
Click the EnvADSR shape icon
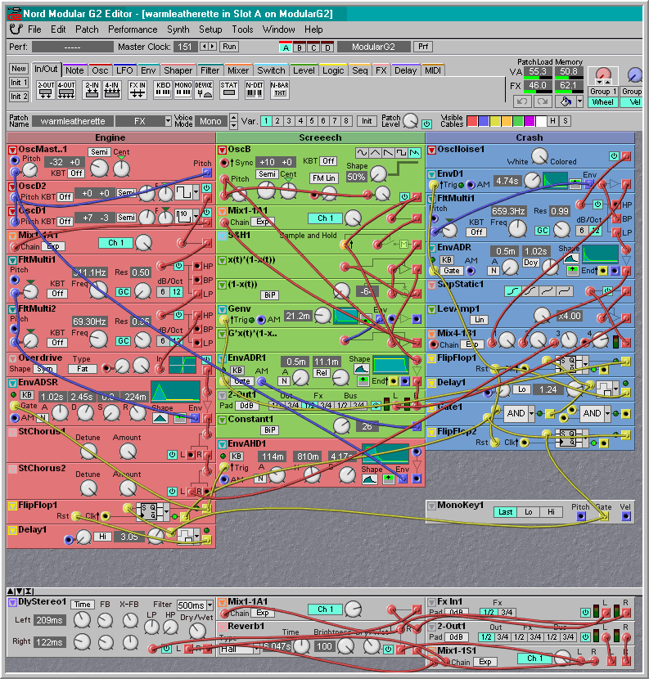[x=160, y=418]
